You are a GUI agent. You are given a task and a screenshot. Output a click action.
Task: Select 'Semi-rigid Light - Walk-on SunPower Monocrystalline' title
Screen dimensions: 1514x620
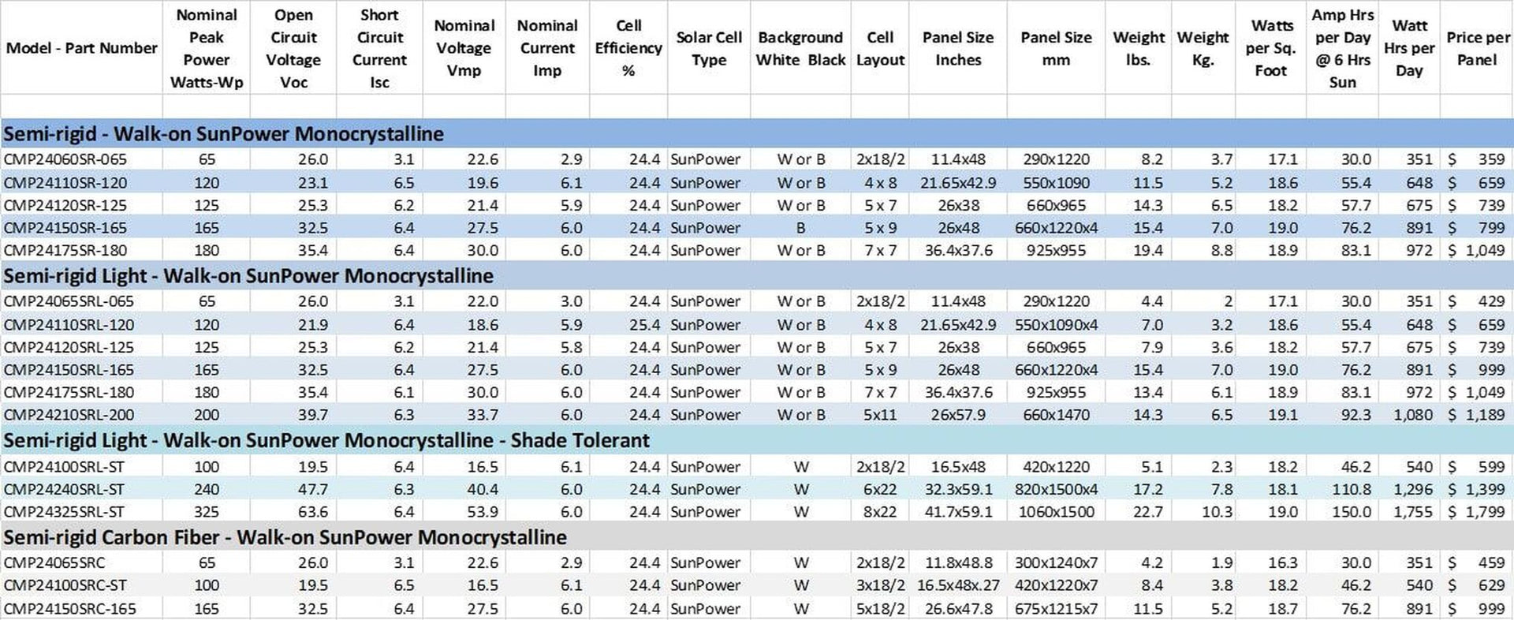248,276
